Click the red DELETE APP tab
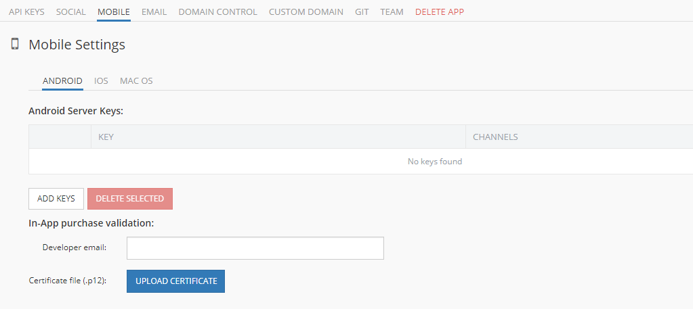 [440, 12]
